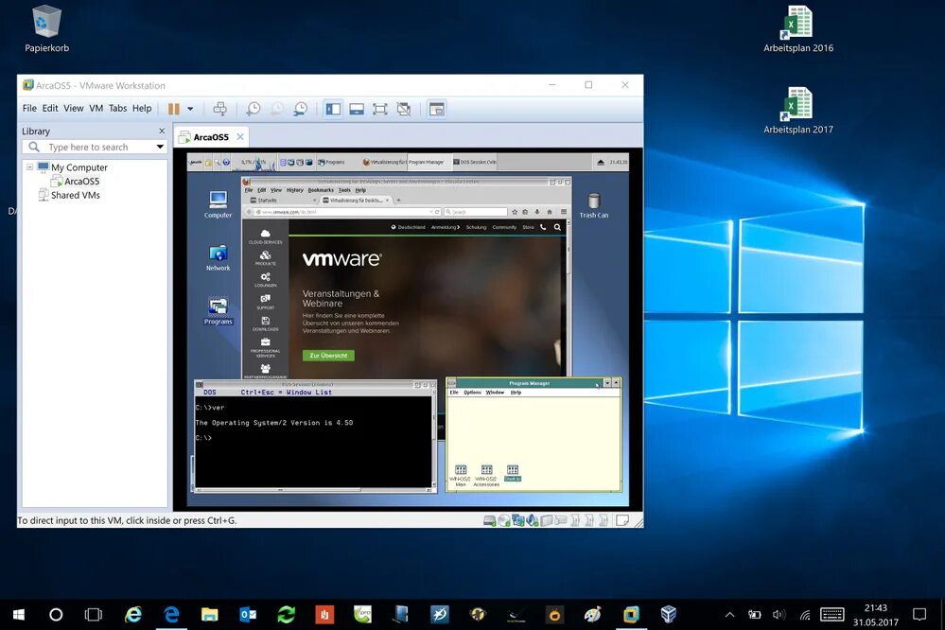Close the ArcaOS5 tab
Viewport: 945px width, 630px height.
pos(240,137)
